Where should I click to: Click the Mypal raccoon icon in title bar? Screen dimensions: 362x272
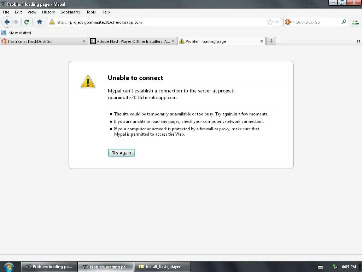pyautogui.click(x=3, y=4)
